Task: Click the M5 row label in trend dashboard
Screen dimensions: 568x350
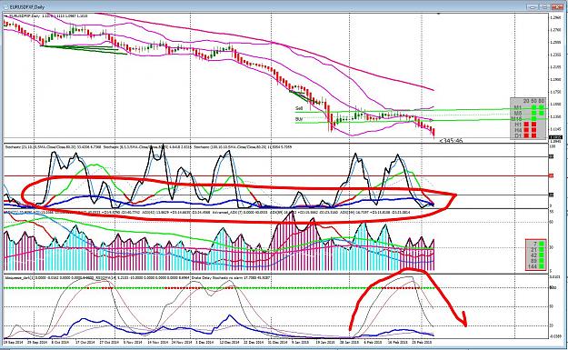Action: (x=518, y=113)
